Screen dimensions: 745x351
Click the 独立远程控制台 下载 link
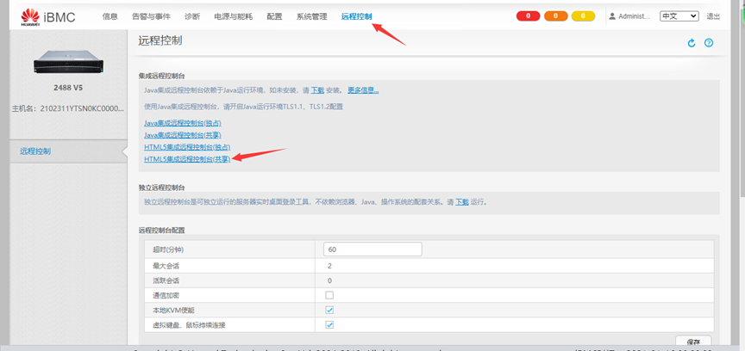(x=462, y=201)
